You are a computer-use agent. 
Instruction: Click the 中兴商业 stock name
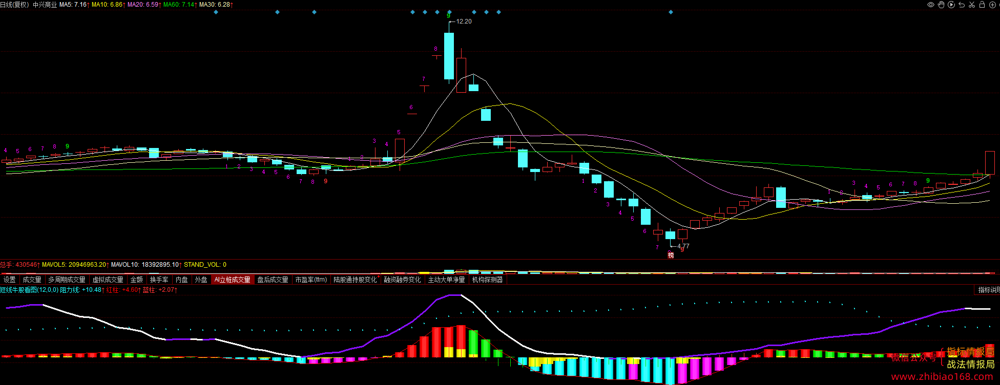45,5
